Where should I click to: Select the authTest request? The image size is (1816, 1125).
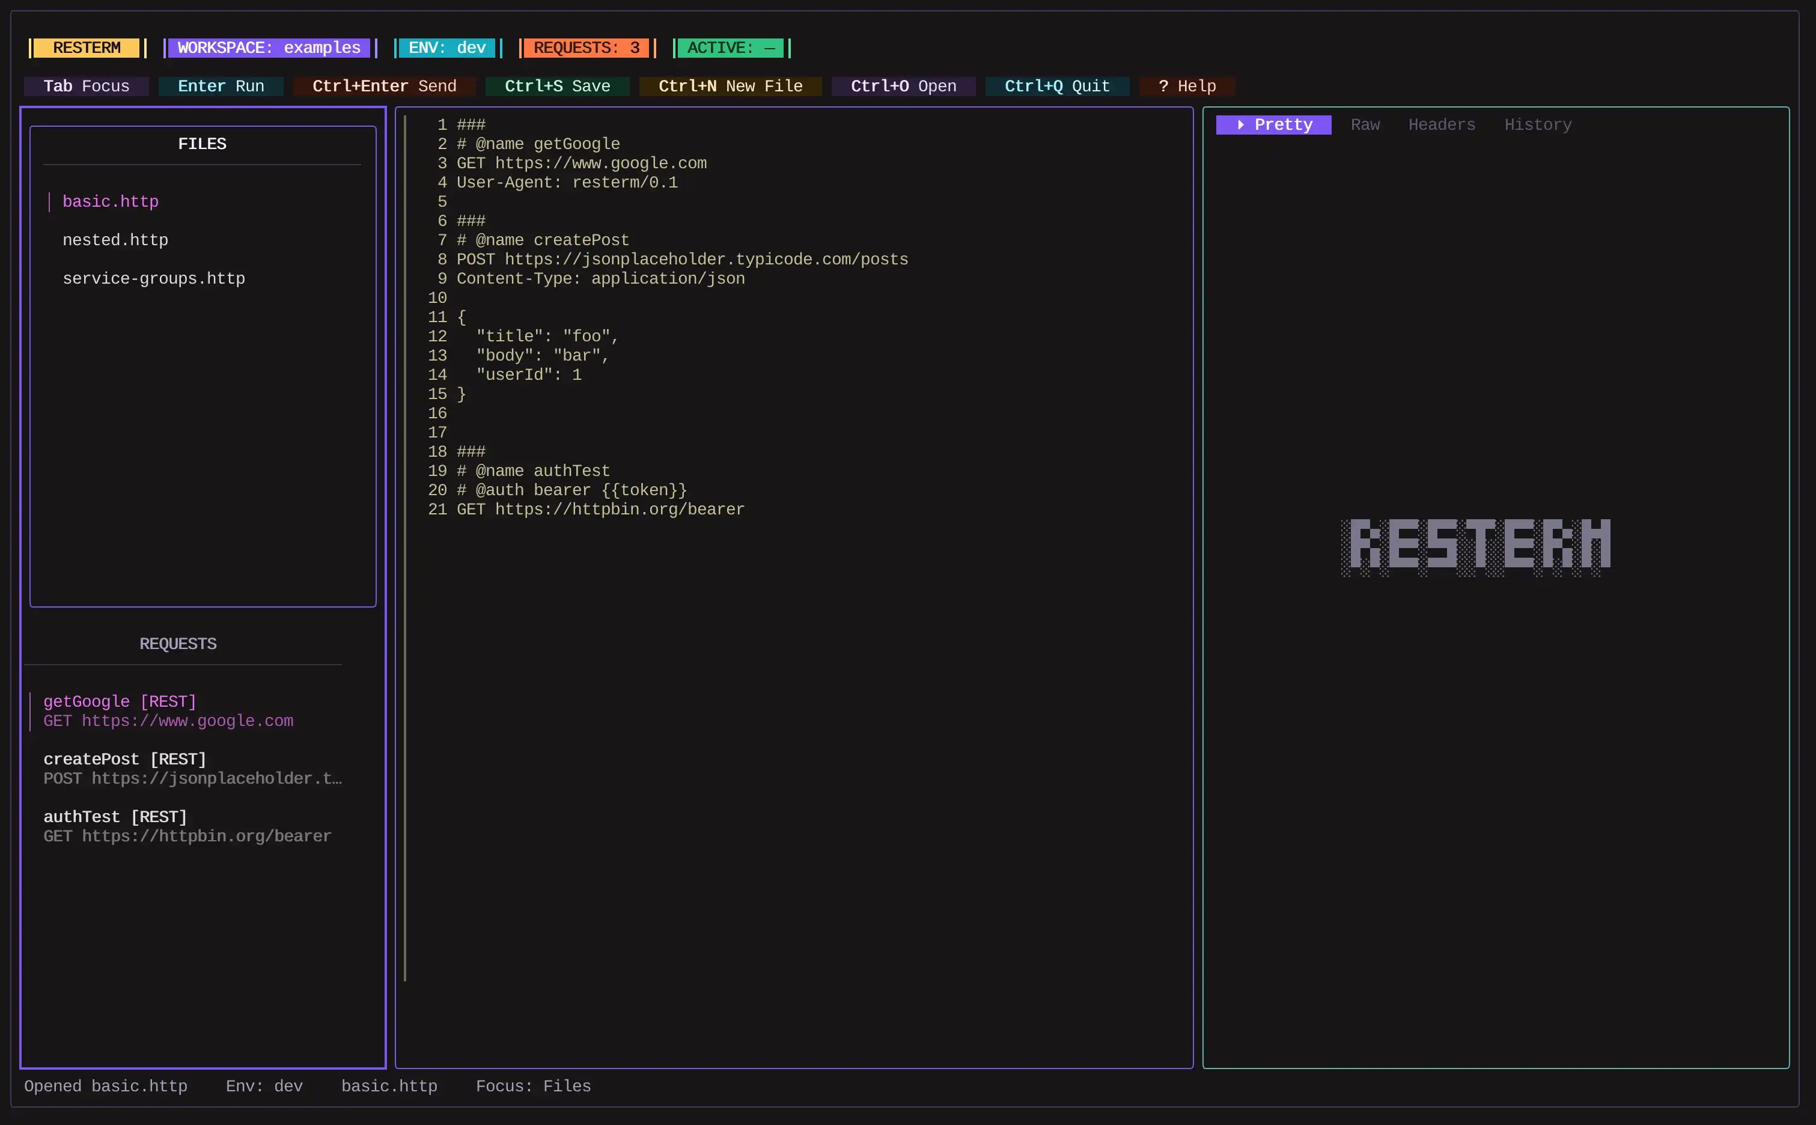click(x=115, y=818)
